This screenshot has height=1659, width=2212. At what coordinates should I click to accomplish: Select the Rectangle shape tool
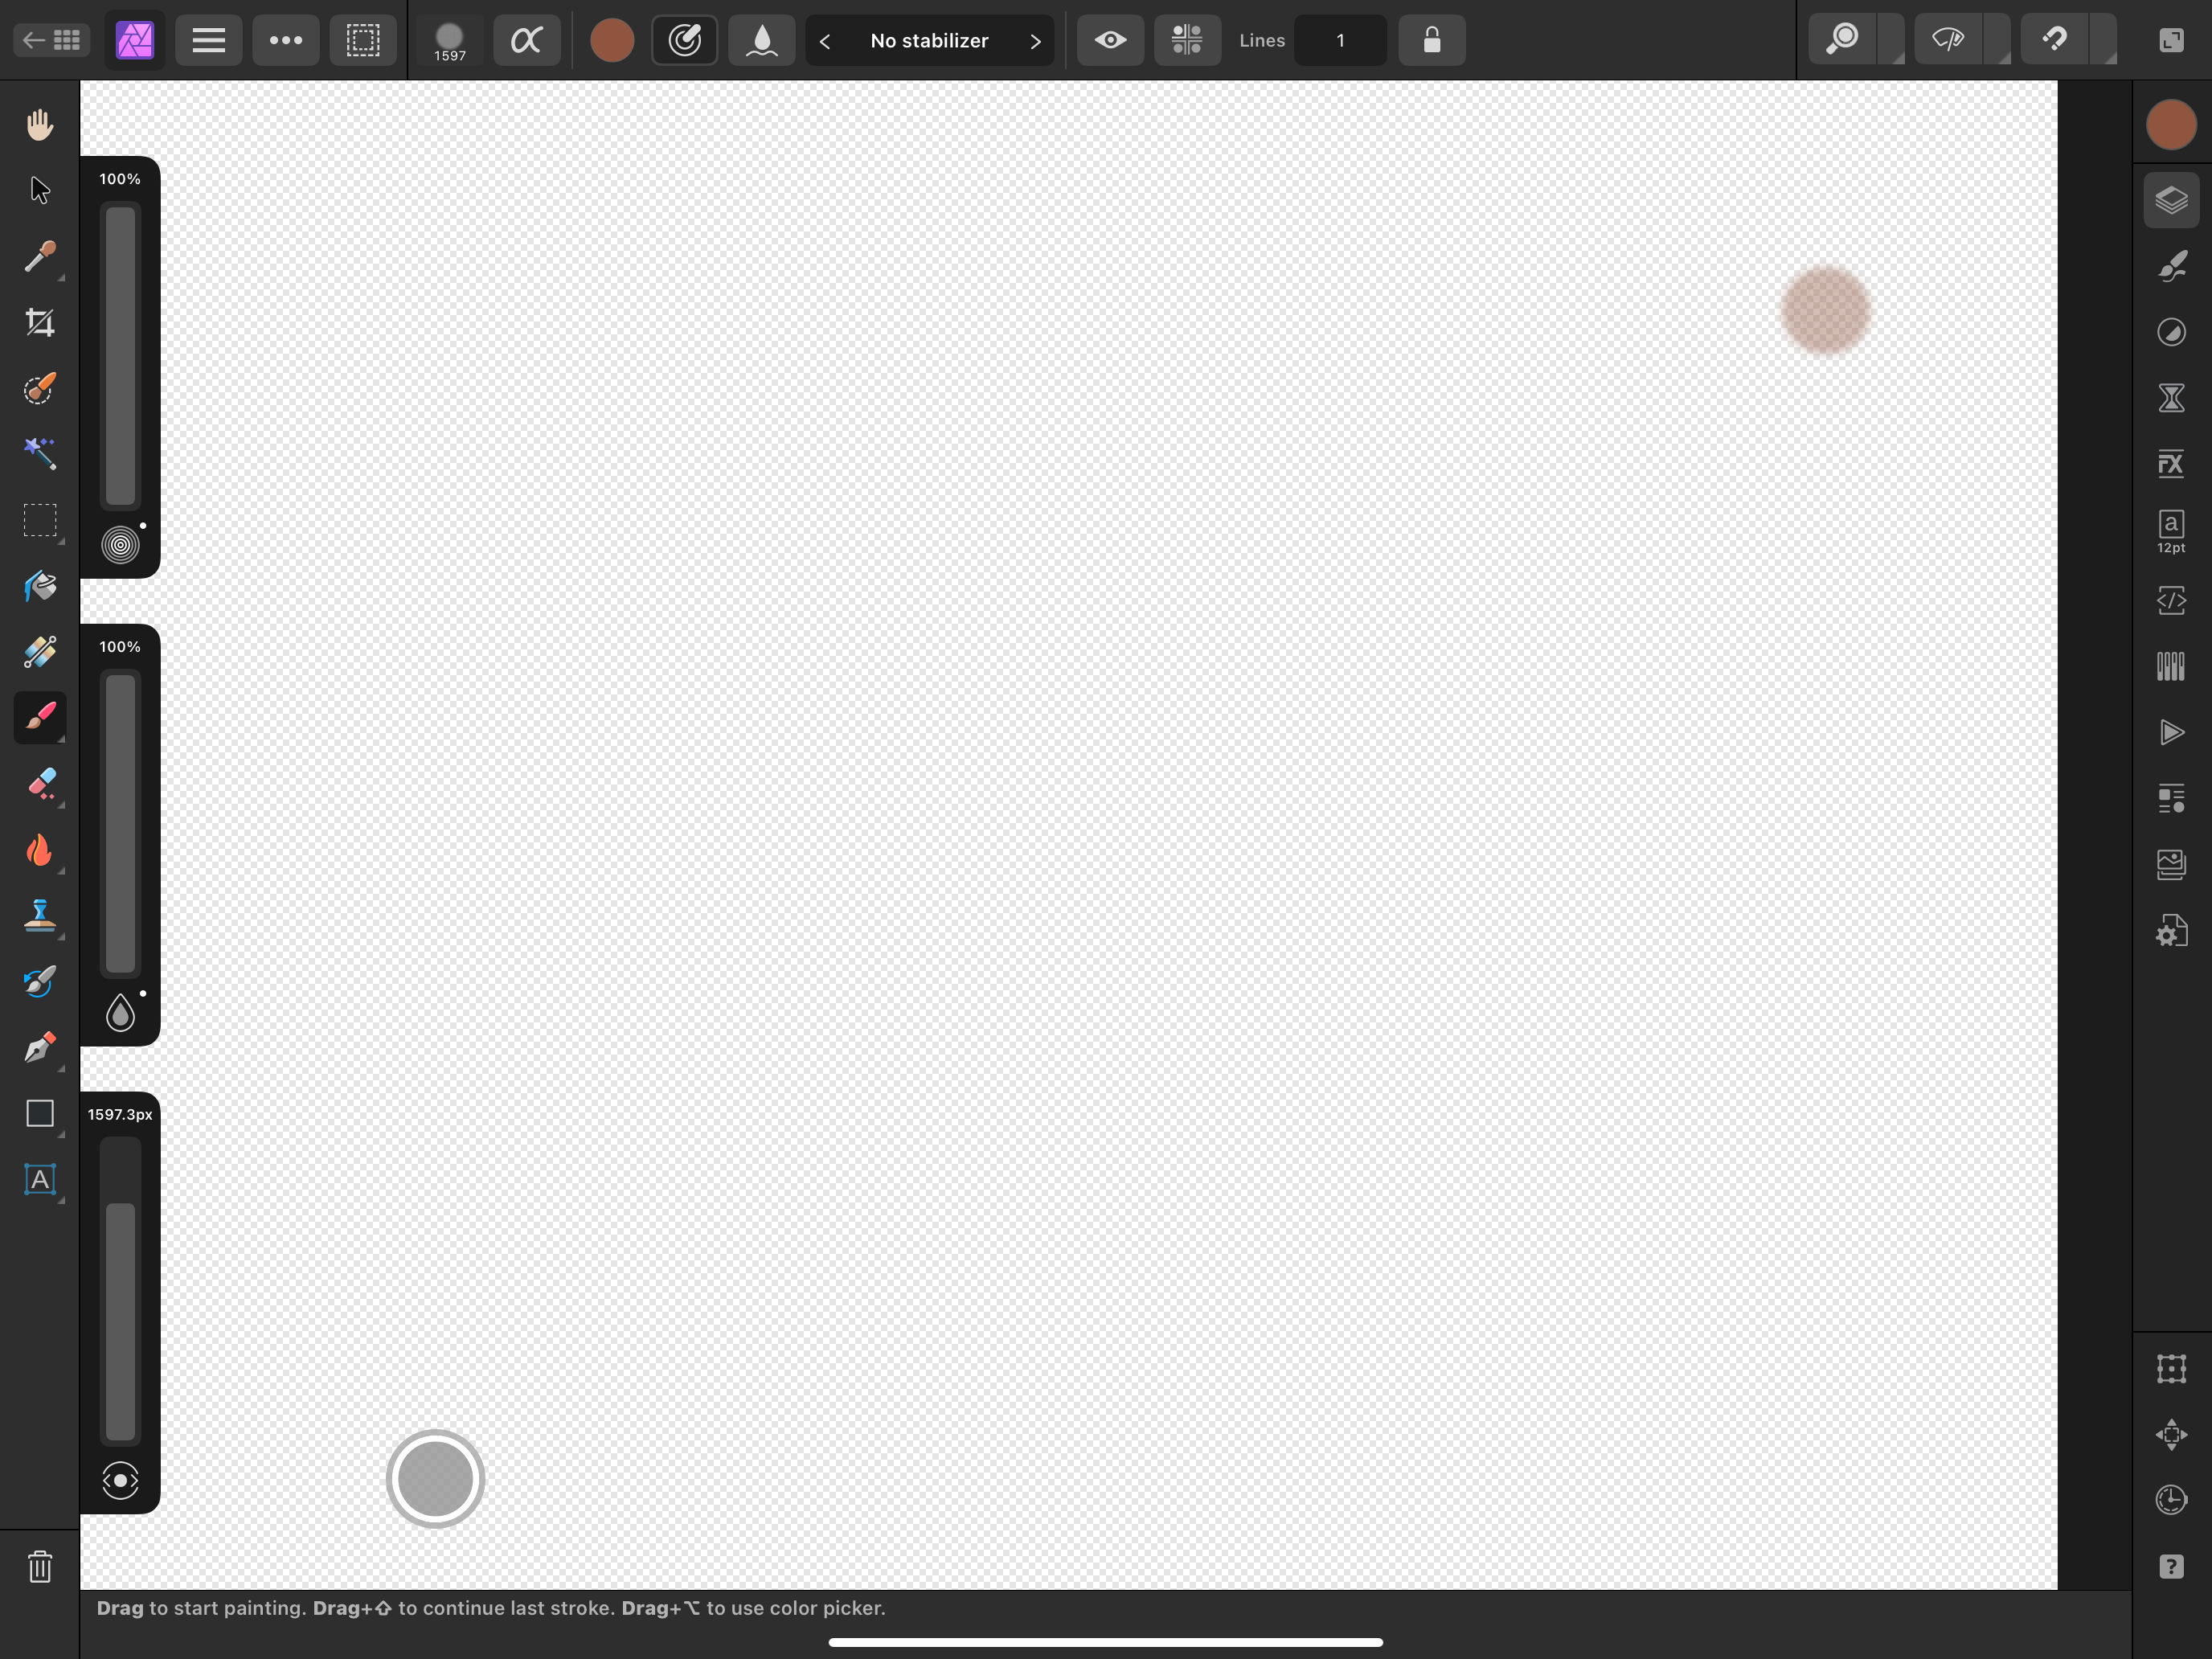click(40, 1114)
